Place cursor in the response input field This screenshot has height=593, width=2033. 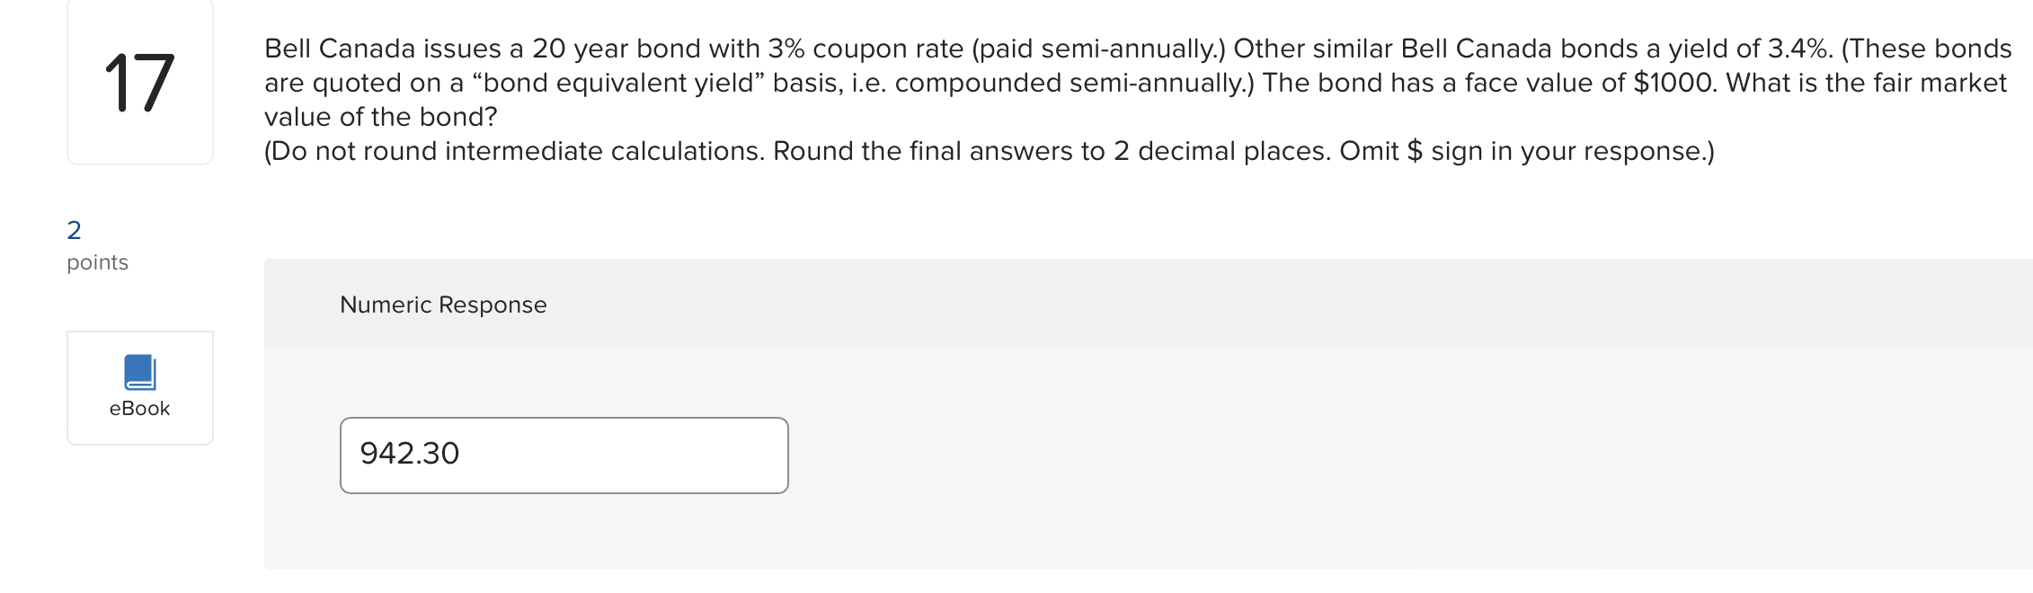[x=564, y=455]
